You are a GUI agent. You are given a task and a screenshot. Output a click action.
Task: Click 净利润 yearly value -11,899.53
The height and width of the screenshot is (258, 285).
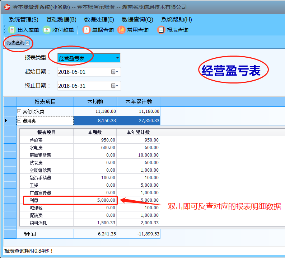(x=148, y=234)
